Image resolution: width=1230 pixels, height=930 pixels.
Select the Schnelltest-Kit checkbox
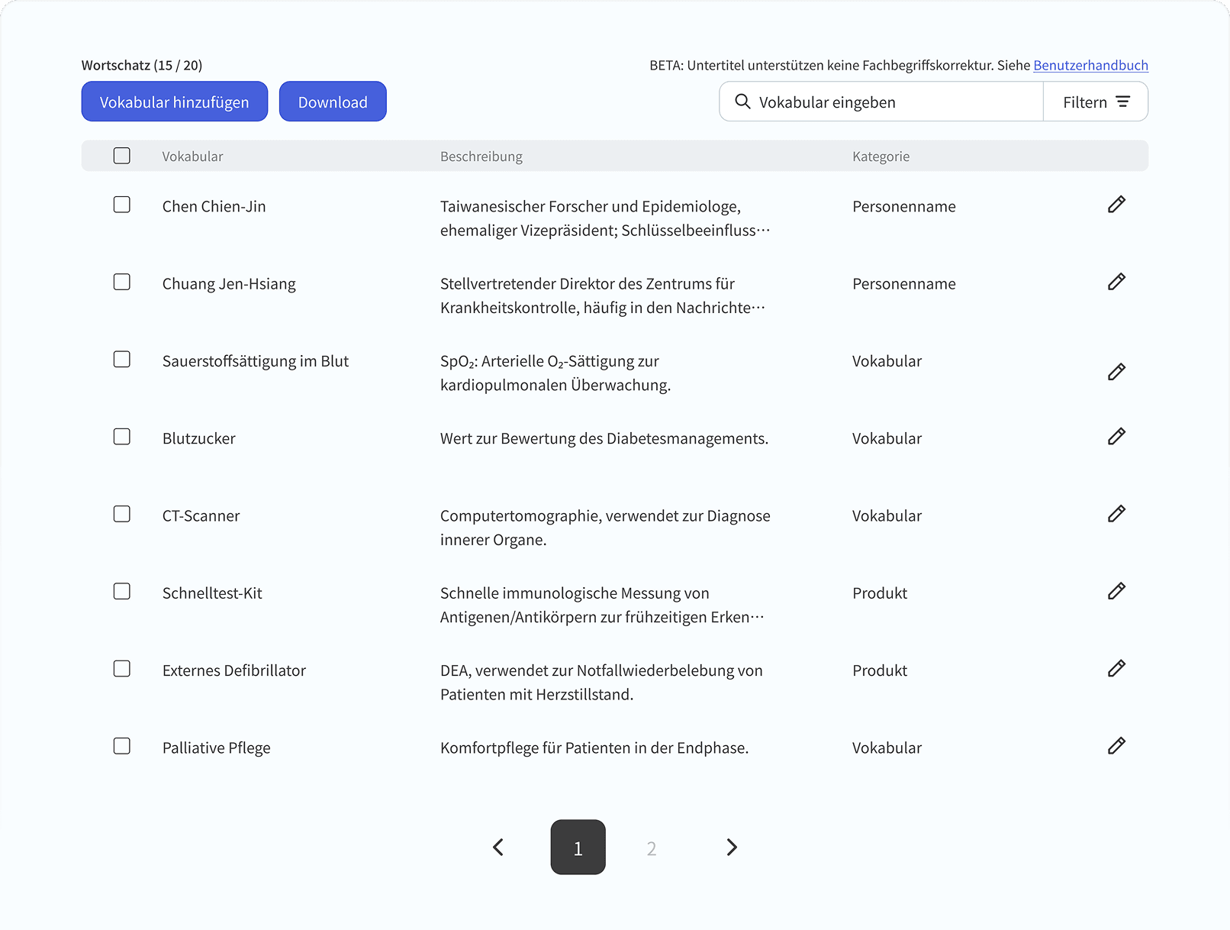coord(122,592)
